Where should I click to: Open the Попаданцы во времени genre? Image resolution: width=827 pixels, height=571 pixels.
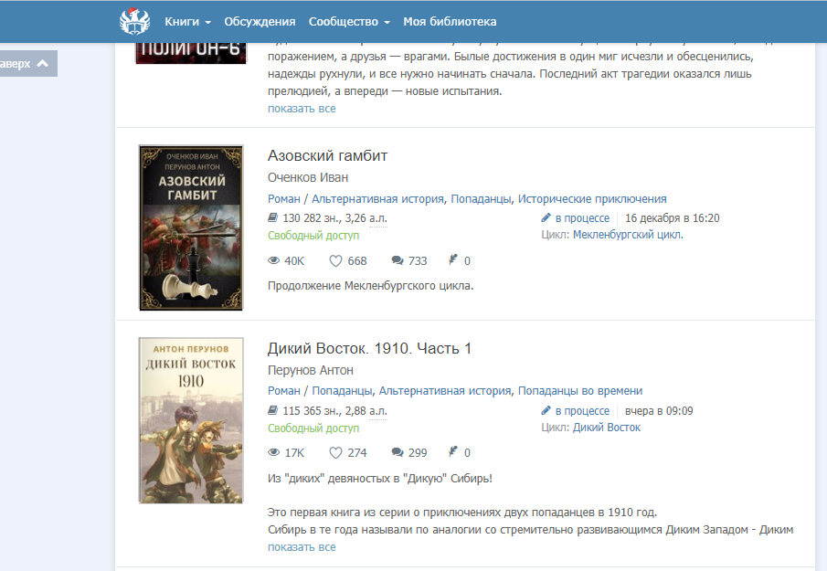click(580, 391)
